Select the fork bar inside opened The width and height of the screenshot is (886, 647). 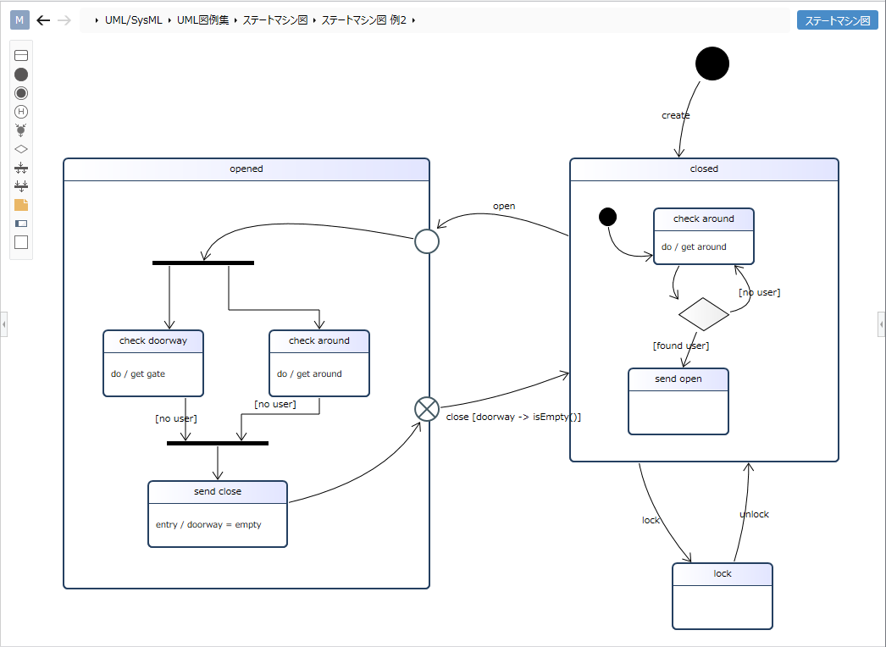pos(203,263)
